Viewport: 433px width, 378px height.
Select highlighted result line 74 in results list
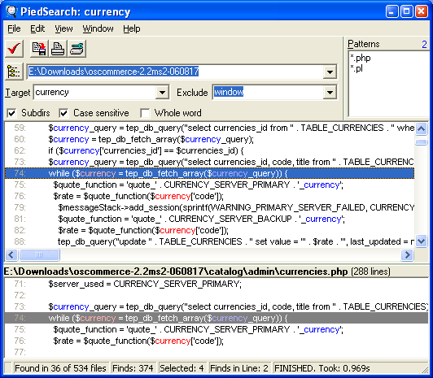(x=209, y=173)
